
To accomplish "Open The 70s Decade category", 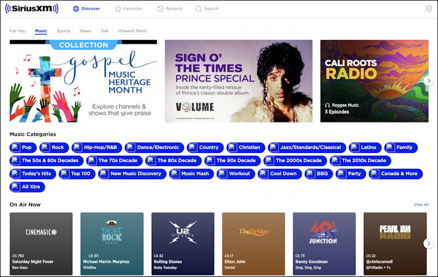I will point(114,161).
